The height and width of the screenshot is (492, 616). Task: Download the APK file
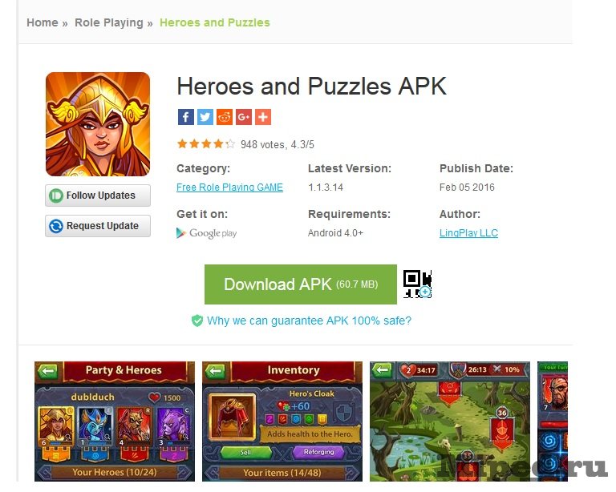click(x=301, y=284)
